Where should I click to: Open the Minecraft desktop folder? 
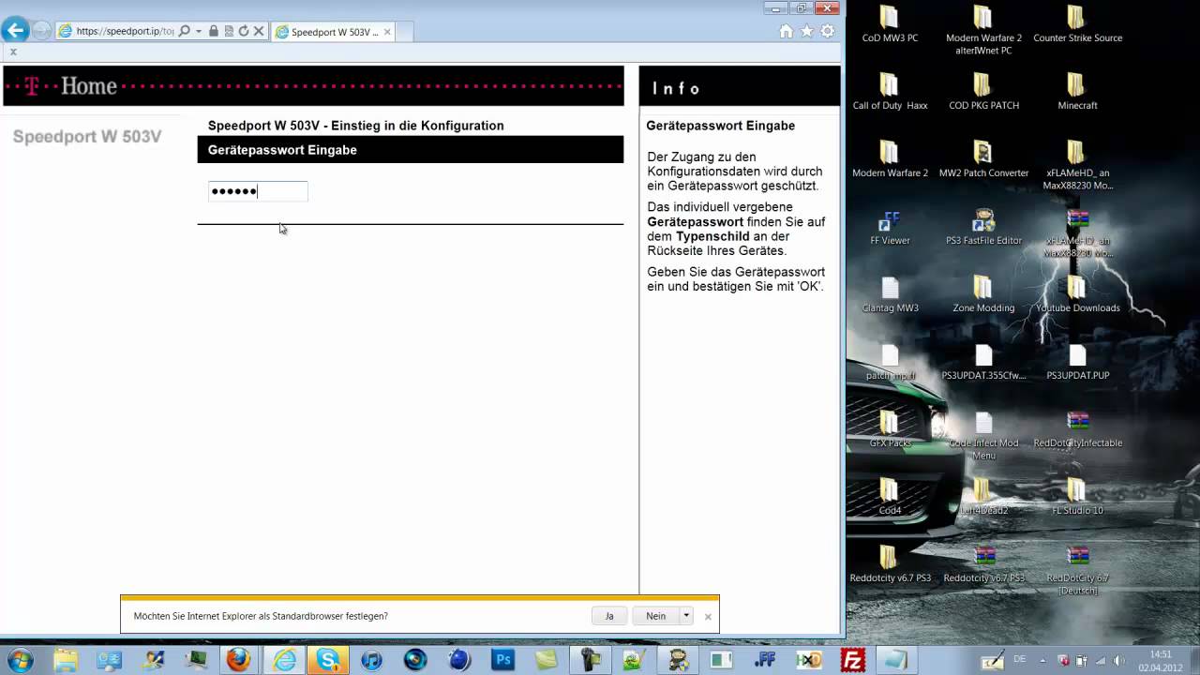(1077, 92)
